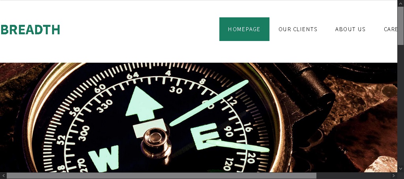Click the vertical scrollbar up arrow
The width and height of the screenshot is (404, 179).
pos(401,3)
